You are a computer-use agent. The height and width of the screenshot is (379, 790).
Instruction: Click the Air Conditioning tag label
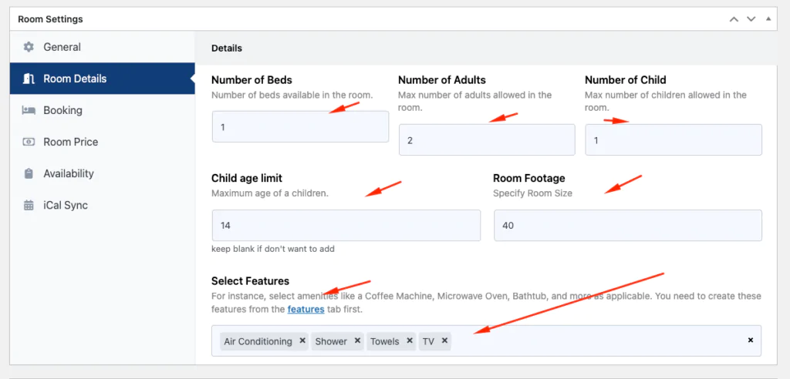[258, 341]
